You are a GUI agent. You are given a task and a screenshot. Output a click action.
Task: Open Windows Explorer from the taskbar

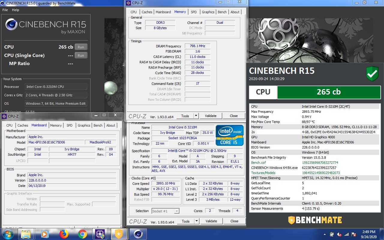(x=26, y=234)
